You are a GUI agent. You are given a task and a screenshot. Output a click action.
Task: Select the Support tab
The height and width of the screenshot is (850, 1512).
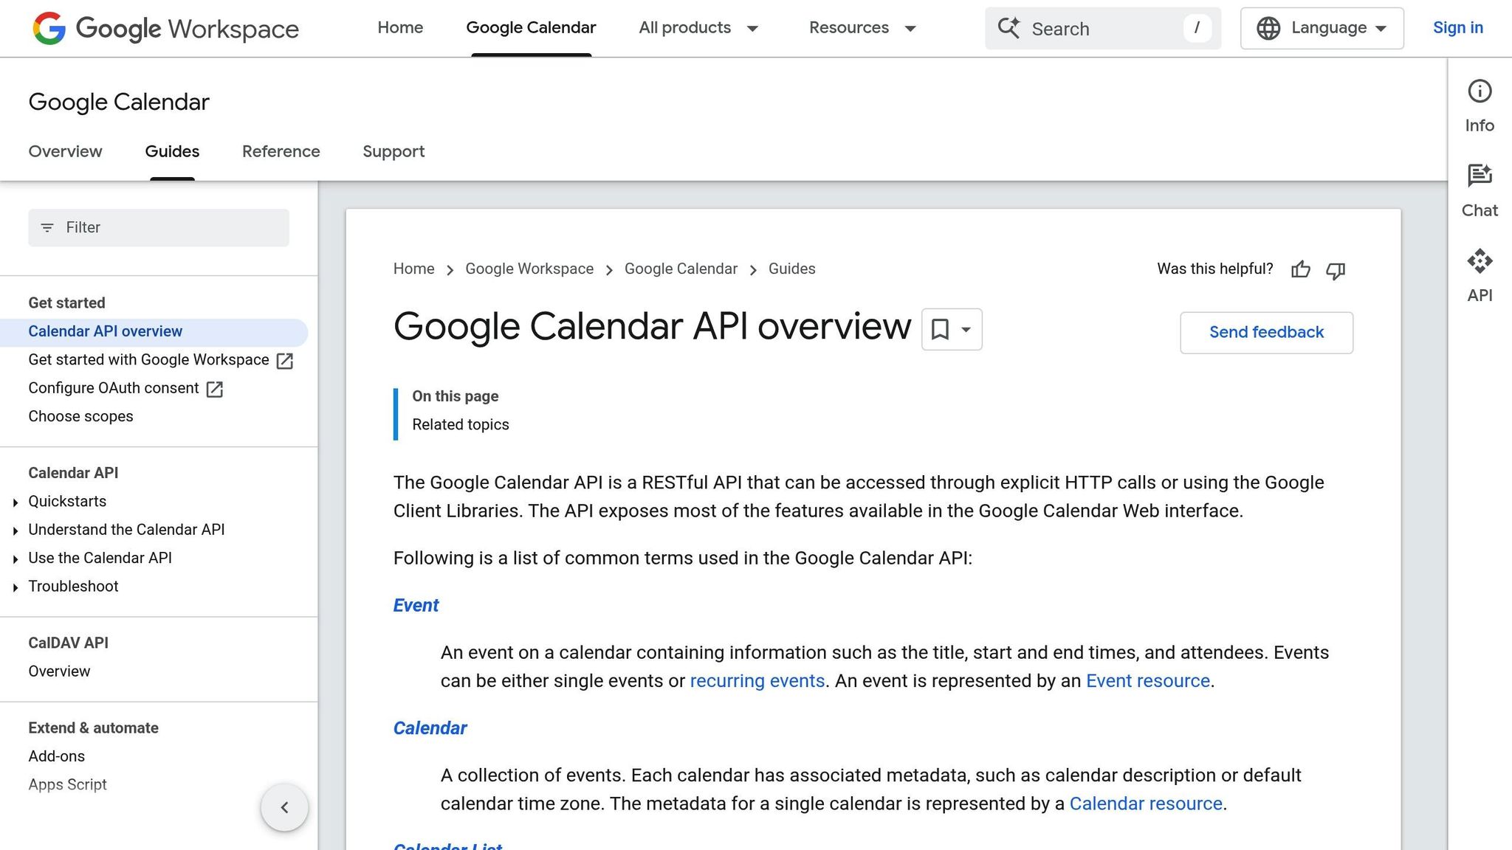394,152
